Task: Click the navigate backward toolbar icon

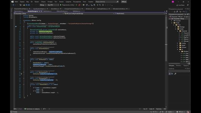Action: tap(13, 5)
